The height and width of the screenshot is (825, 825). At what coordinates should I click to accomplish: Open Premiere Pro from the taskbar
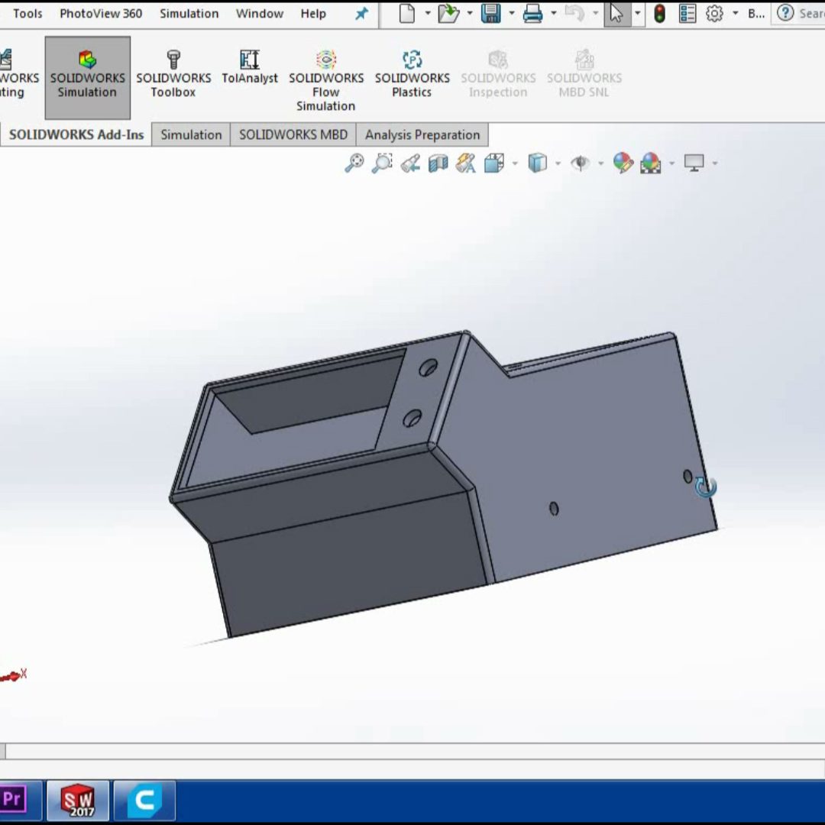point(13,800)
